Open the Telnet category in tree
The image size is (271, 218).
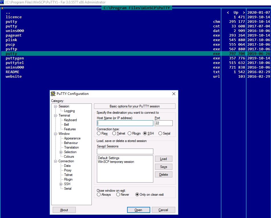point(68,175)
